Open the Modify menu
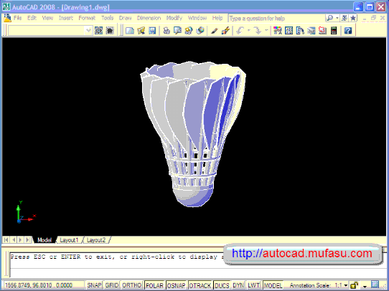 174,18
